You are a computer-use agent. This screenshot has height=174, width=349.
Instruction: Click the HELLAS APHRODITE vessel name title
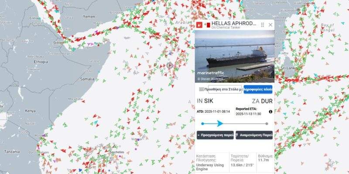pos(234,23)
